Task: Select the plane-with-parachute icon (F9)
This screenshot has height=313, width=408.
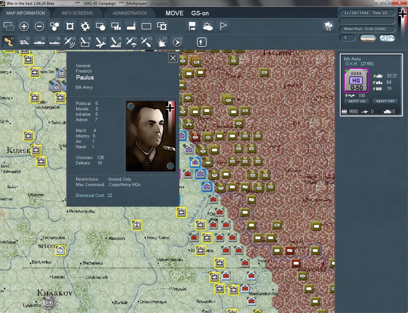Action: [131, 42]
